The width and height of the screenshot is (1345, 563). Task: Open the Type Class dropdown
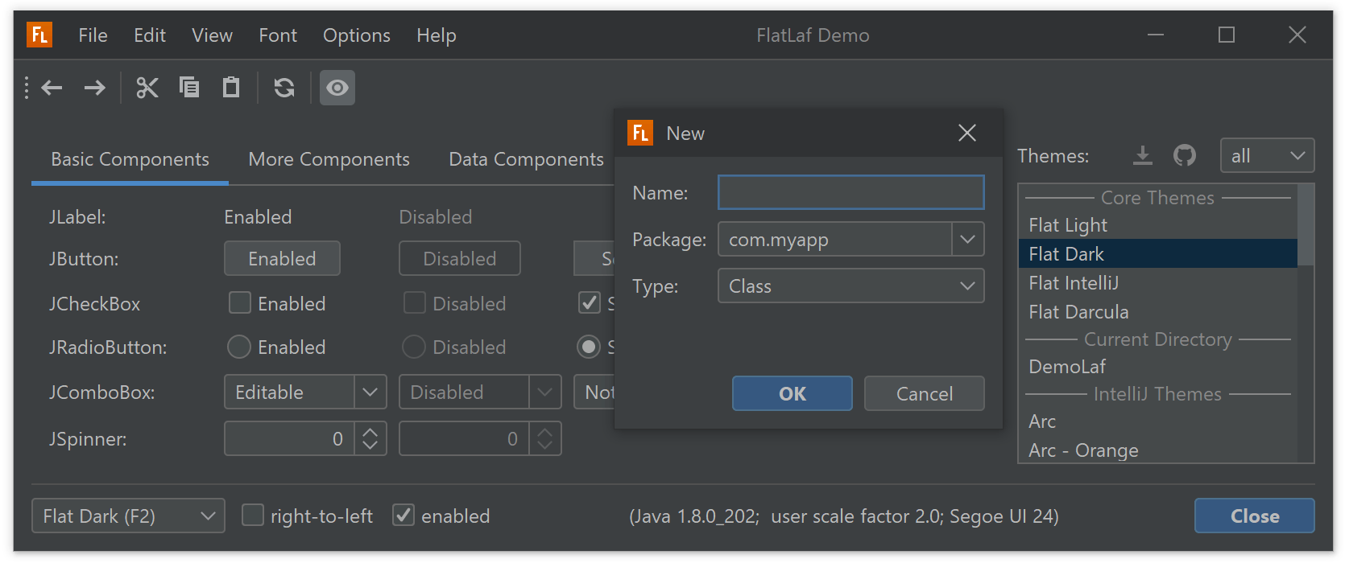click(850, 286)
